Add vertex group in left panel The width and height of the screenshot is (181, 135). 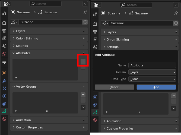click(x=83, y=95)
